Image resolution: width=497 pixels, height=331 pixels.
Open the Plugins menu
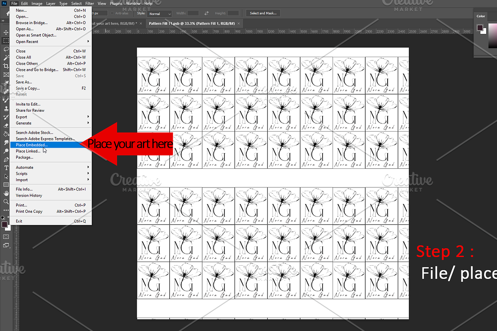tap(116, 3)
